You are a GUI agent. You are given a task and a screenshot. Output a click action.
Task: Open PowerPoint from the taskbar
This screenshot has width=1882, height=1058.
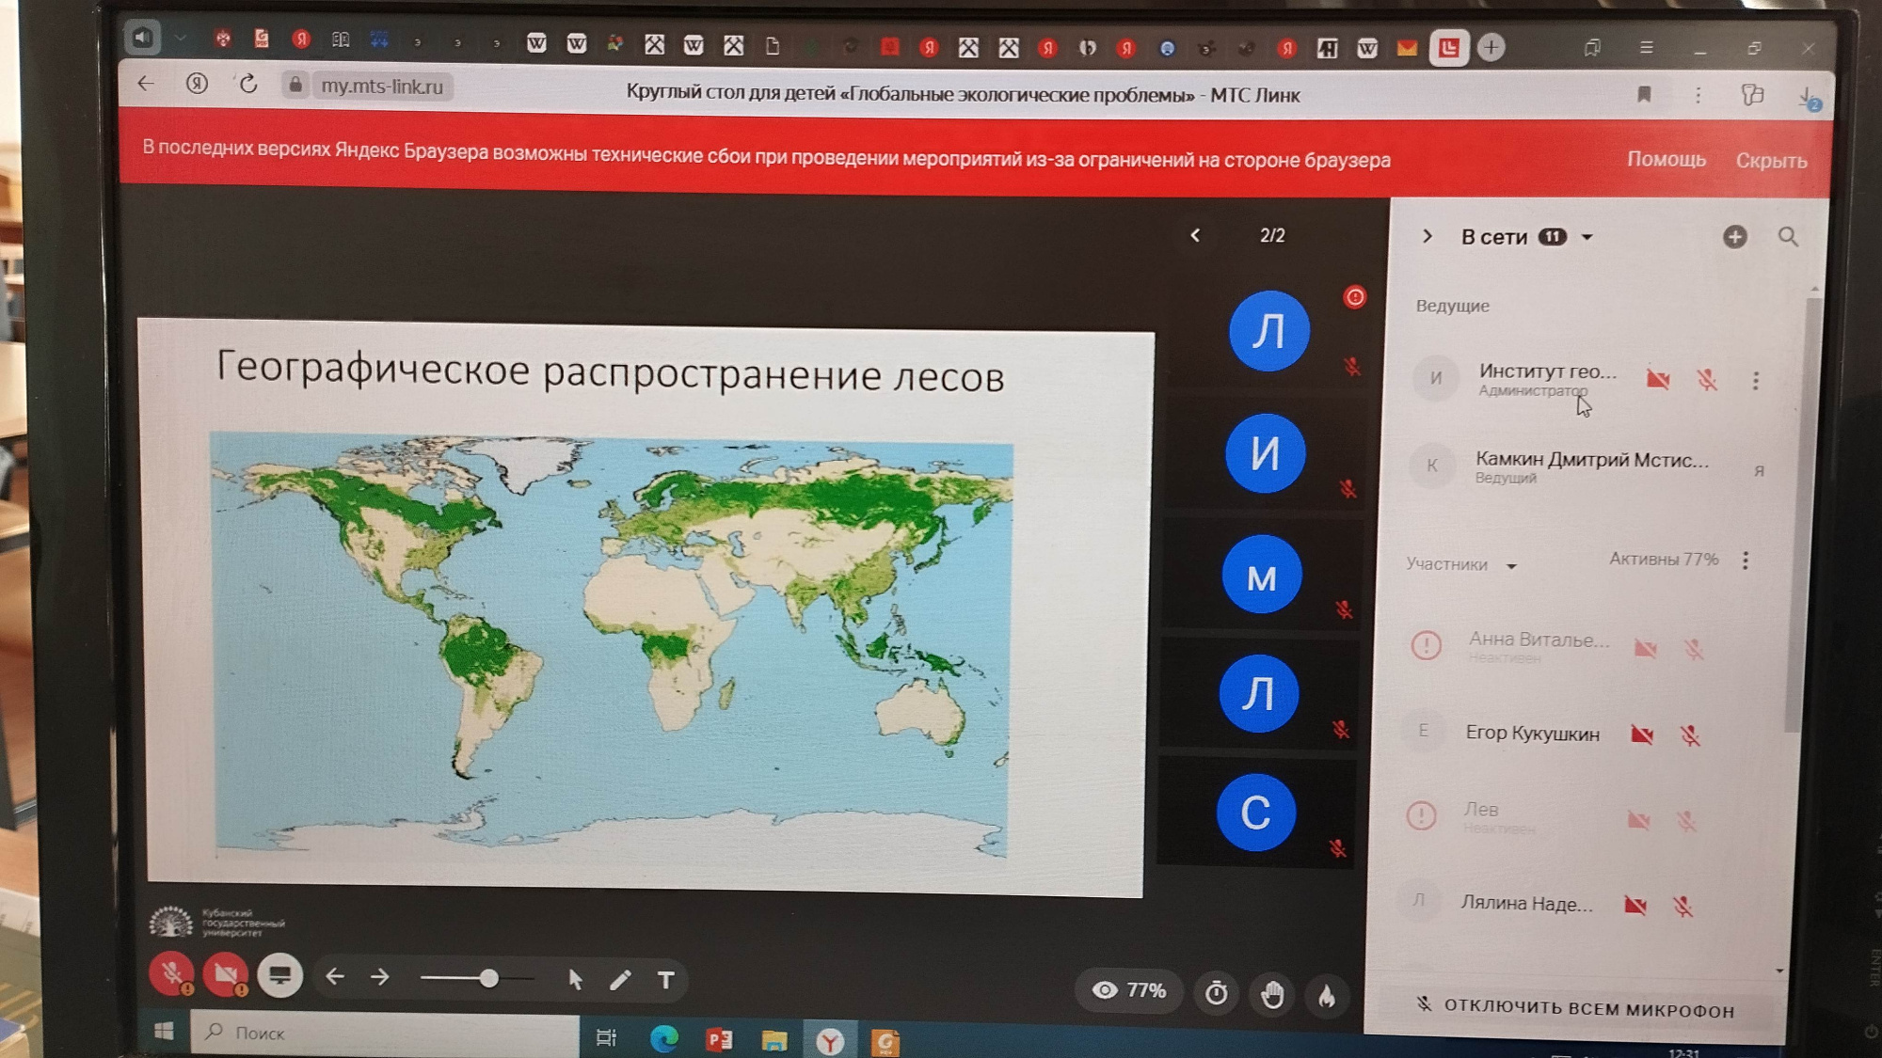point(719,1039)
